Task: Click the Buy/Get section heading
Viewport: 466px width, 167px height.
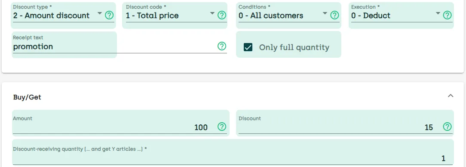Action: click(27, 97)
